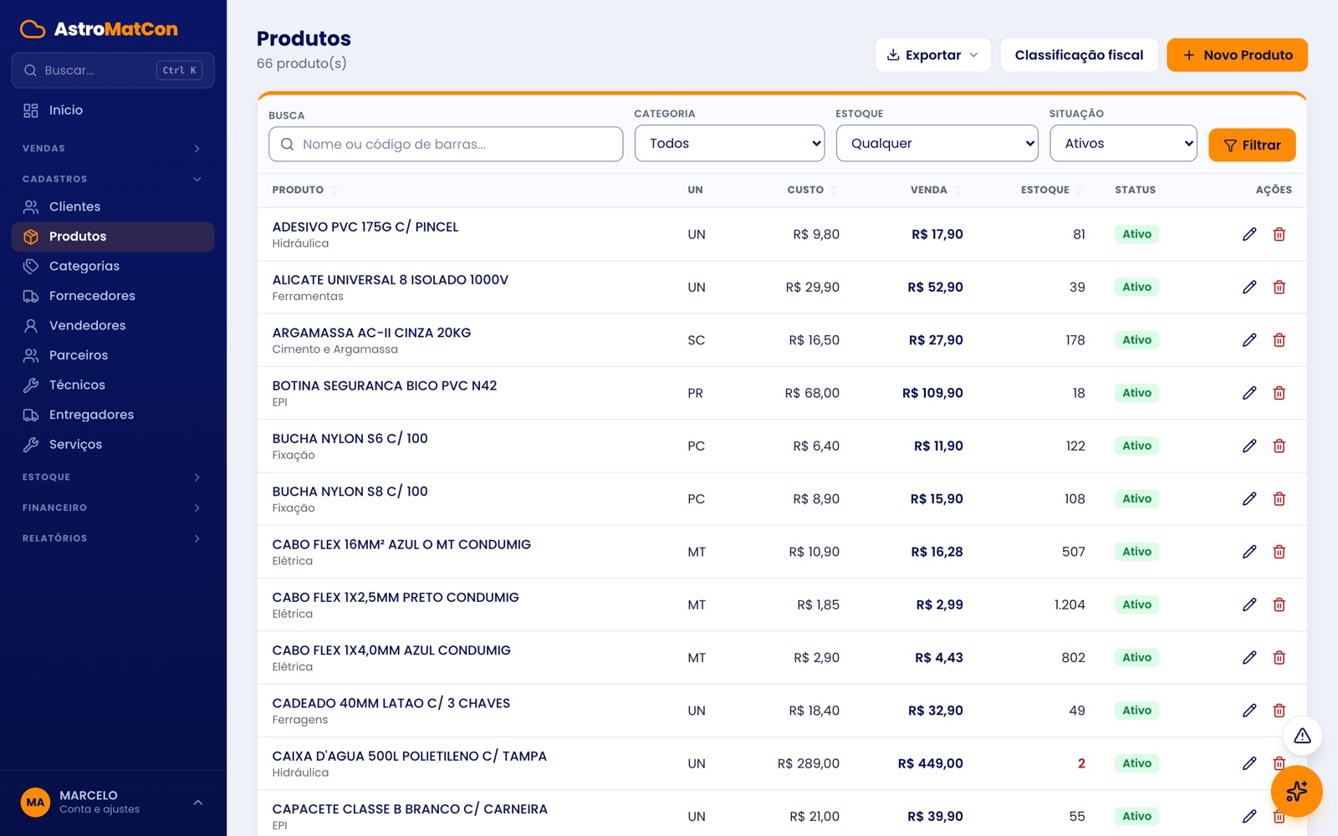Expand the Estoque sidebar section

113,477
